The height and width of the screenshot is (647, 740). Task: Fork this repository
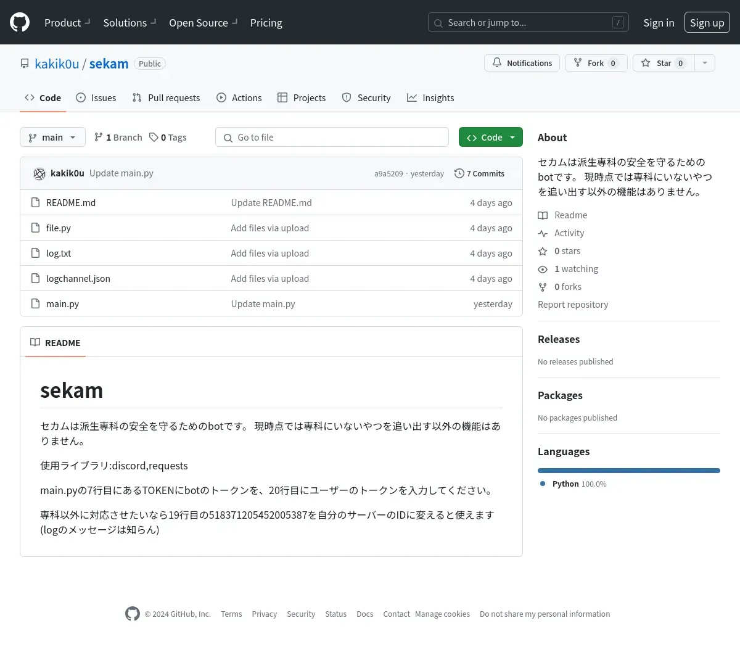tap(596, 63)
